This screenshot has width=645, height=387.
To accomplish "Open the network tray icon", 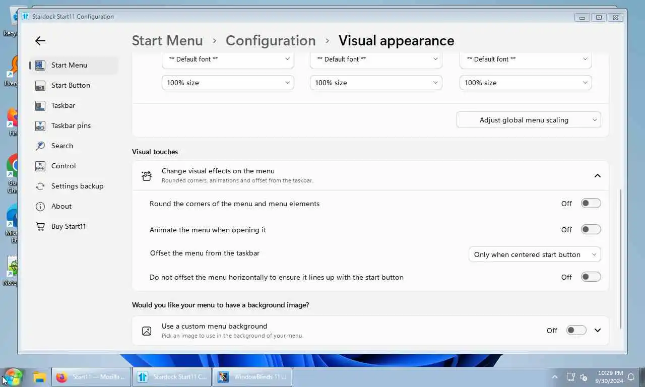I will coord(571,377).
